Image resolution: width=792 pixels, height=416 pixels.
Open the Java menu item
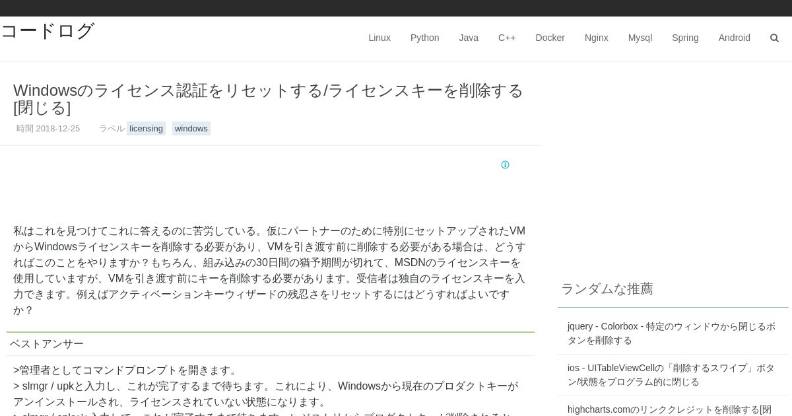469,38
